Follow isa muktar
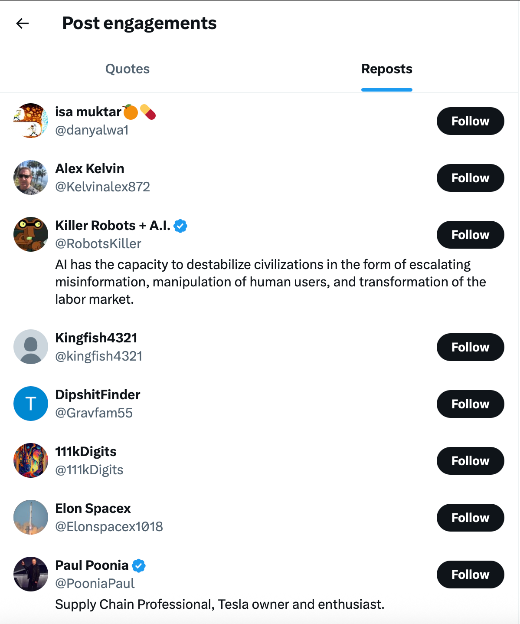Viewport: 520px width, 624px height. click(470, 121)
